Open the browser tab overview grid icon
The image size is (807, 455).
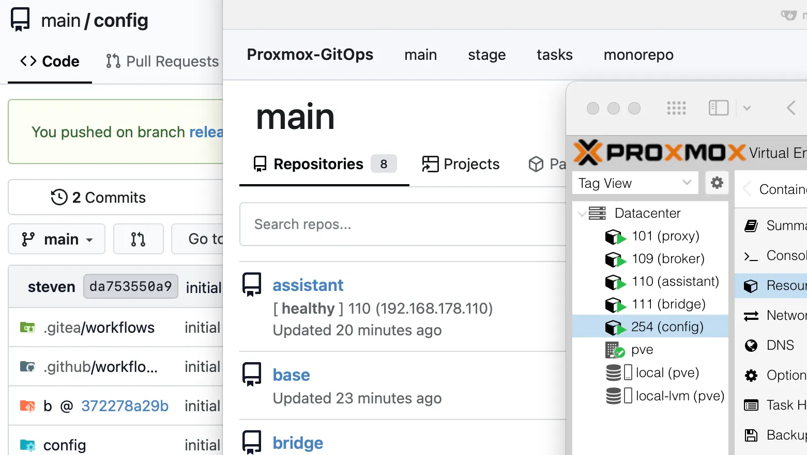click(x=676, y=108)
